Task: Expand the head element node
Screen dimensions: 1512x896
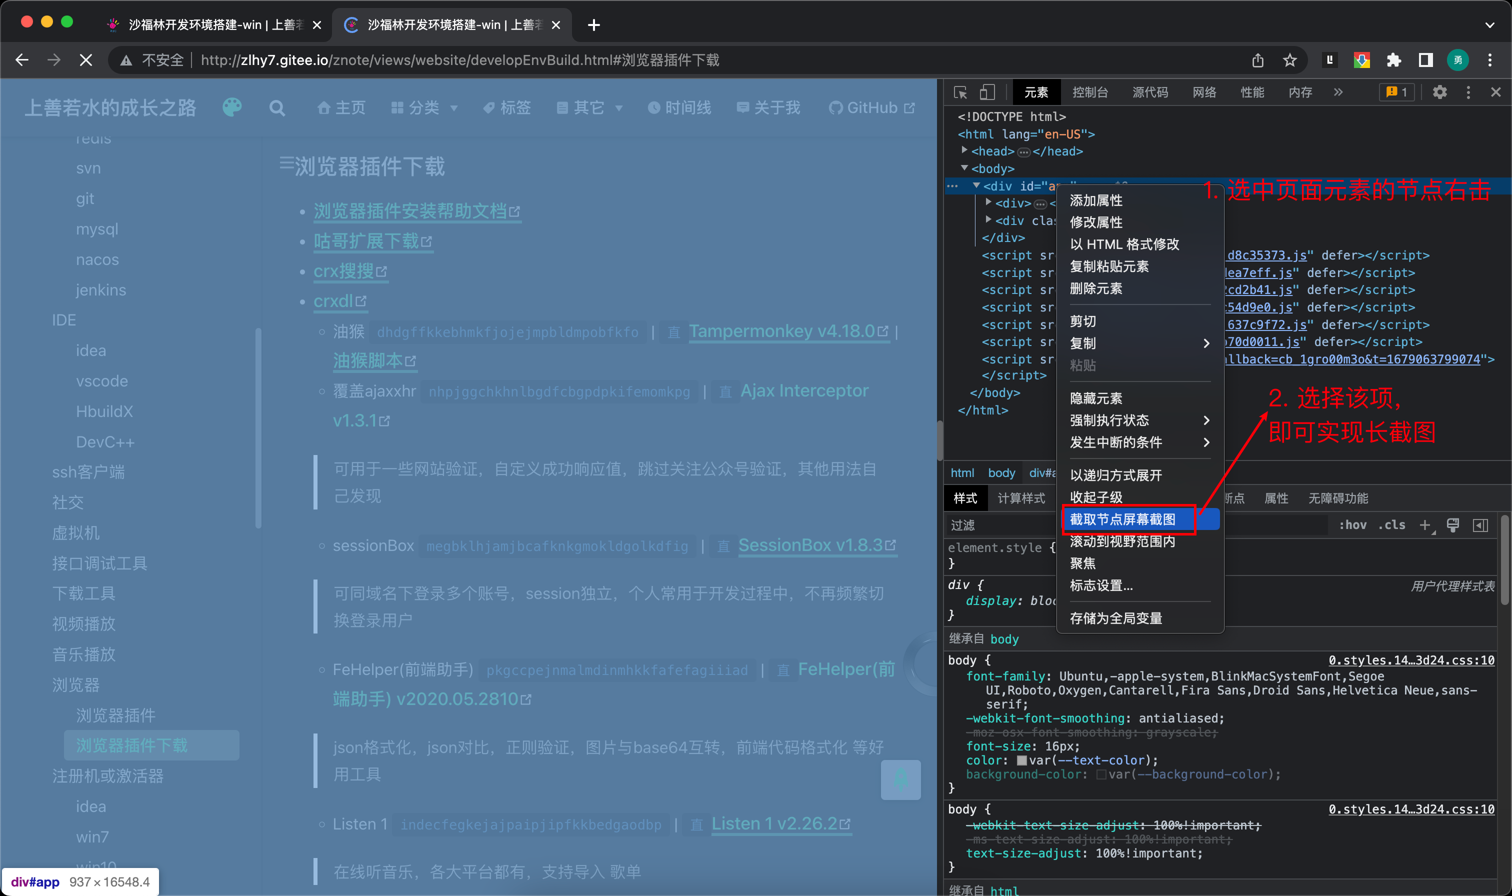Action: pyautogui.click(x=964, y=150)
